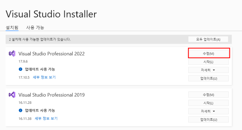Screen dimensions: 242x130
Task: Update Visual Studio 2019 with 업데이트(U) button
Action: tap(208, 120)
